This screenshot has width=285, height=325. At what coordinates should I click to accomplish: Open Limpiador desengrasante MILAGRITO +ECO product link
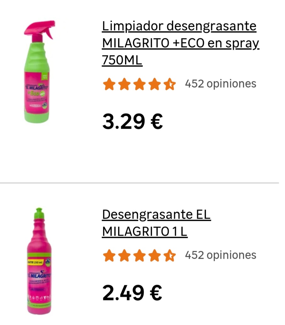pyautogui.click(x=180, y=43)
